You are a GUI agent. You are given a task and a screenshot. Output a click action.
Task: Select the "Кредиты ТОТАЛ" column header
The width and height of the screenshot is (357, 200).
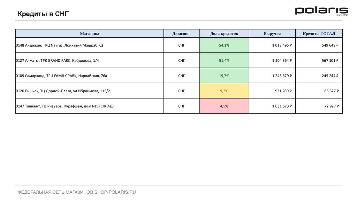pos(319,34)
